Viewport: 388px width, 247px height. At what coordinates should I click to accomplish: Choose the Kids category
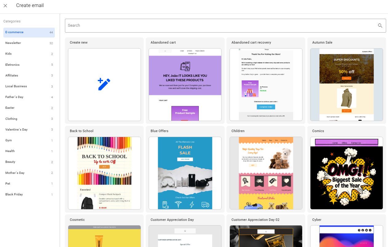(x=29, y=54)
